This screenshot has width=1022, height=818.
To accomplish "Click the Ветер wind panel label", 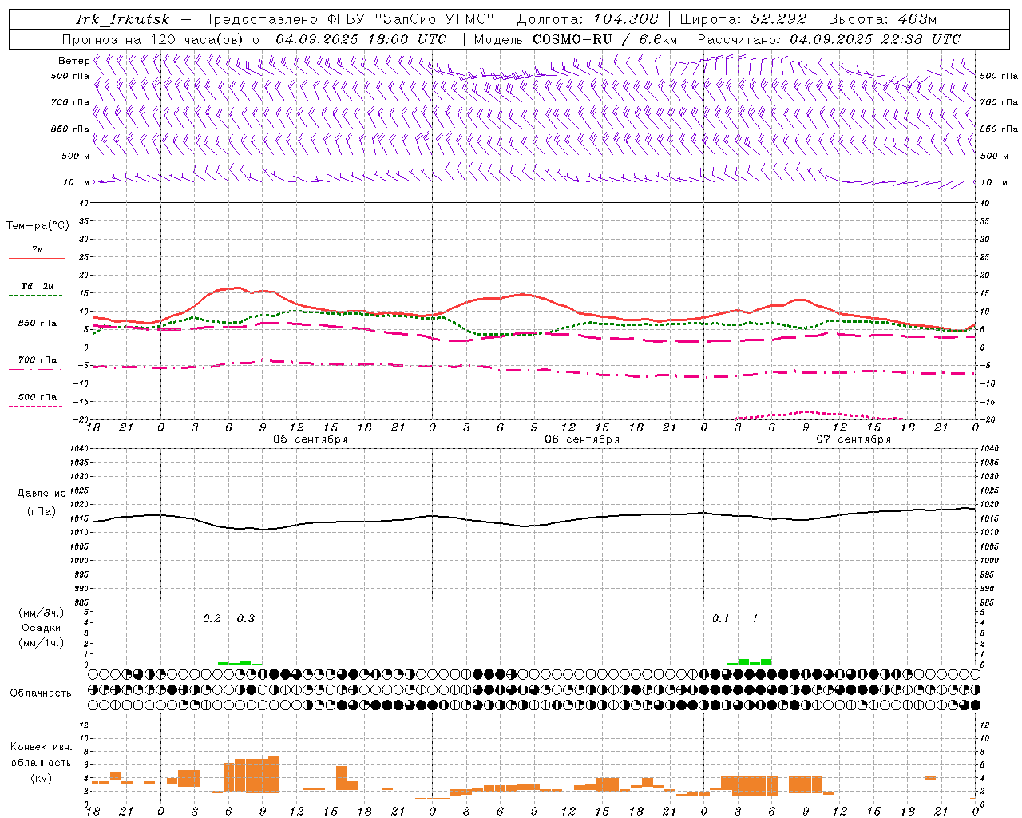I will click(x=74, y=61).
